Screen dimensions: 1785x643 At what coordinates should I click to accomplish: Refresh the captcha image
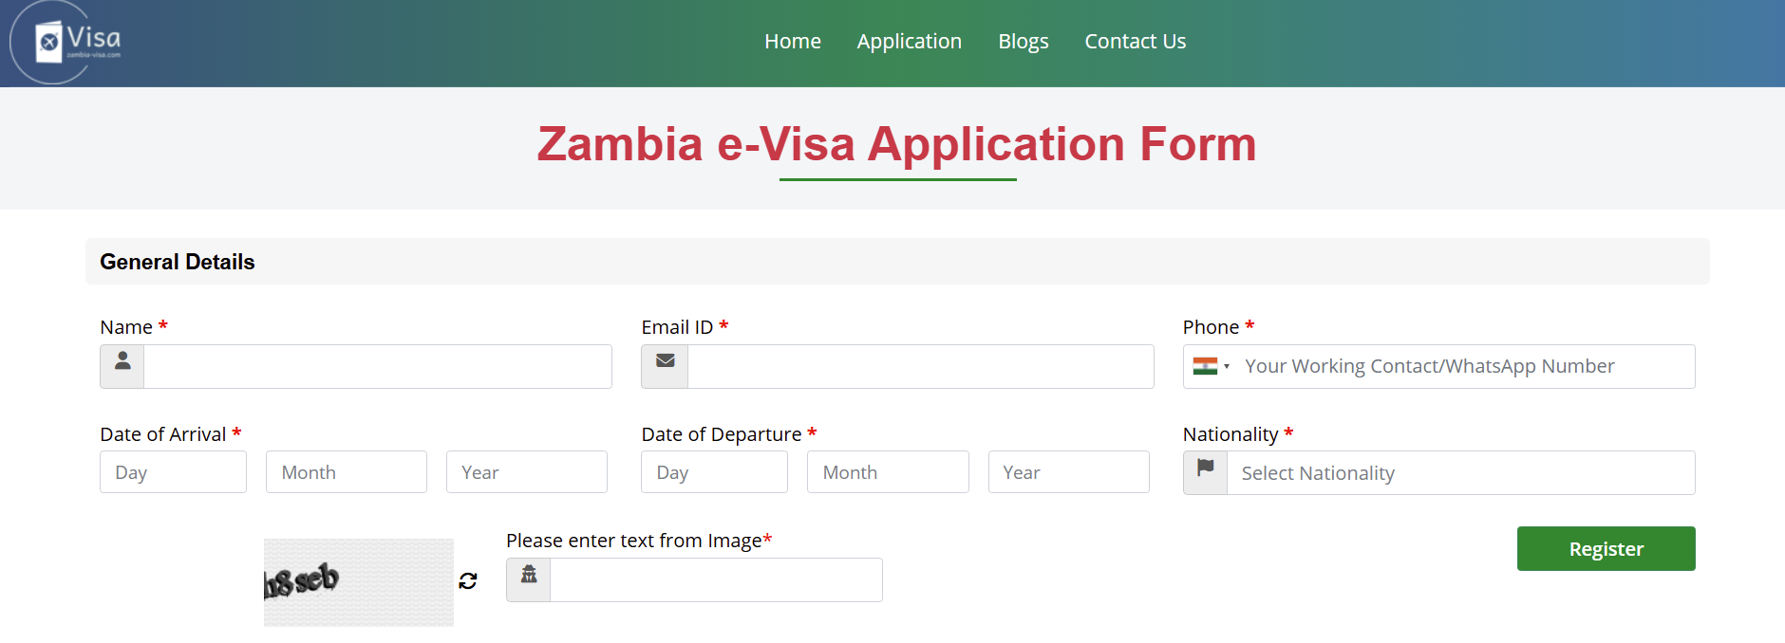(468, 580)
